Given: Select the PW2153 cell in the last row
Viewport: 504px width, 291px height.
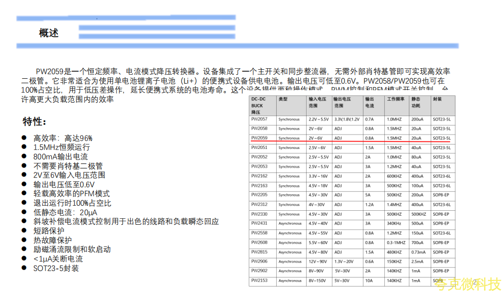Looking at the screenshot, I should pos(259,281).
